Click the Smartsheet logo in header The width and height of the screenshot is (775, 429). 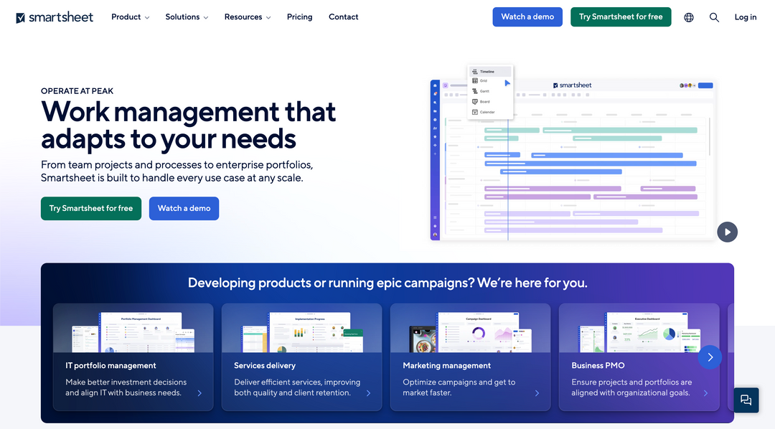point(55,17)
